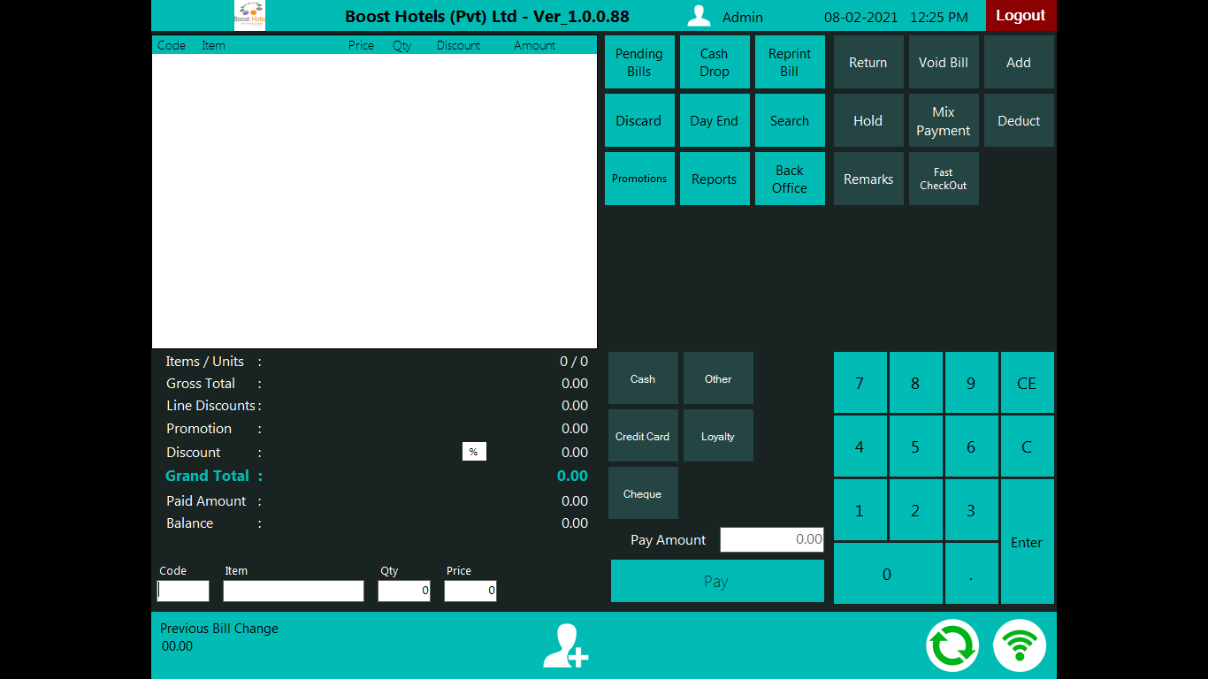The image size is (1208, 679).
Task: Open Pending Bills
Action: click(x=639, y=63)
